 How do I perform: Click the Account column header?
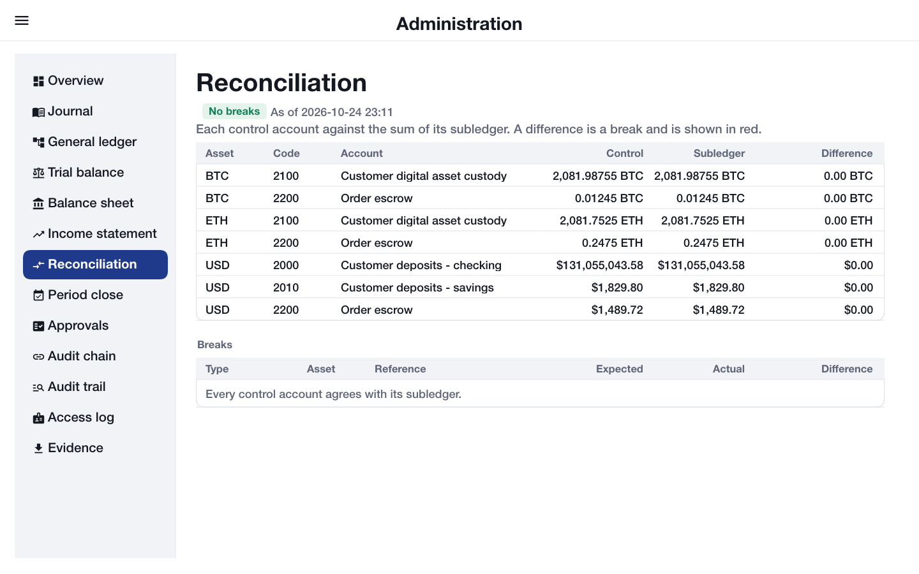coord(362,153)
